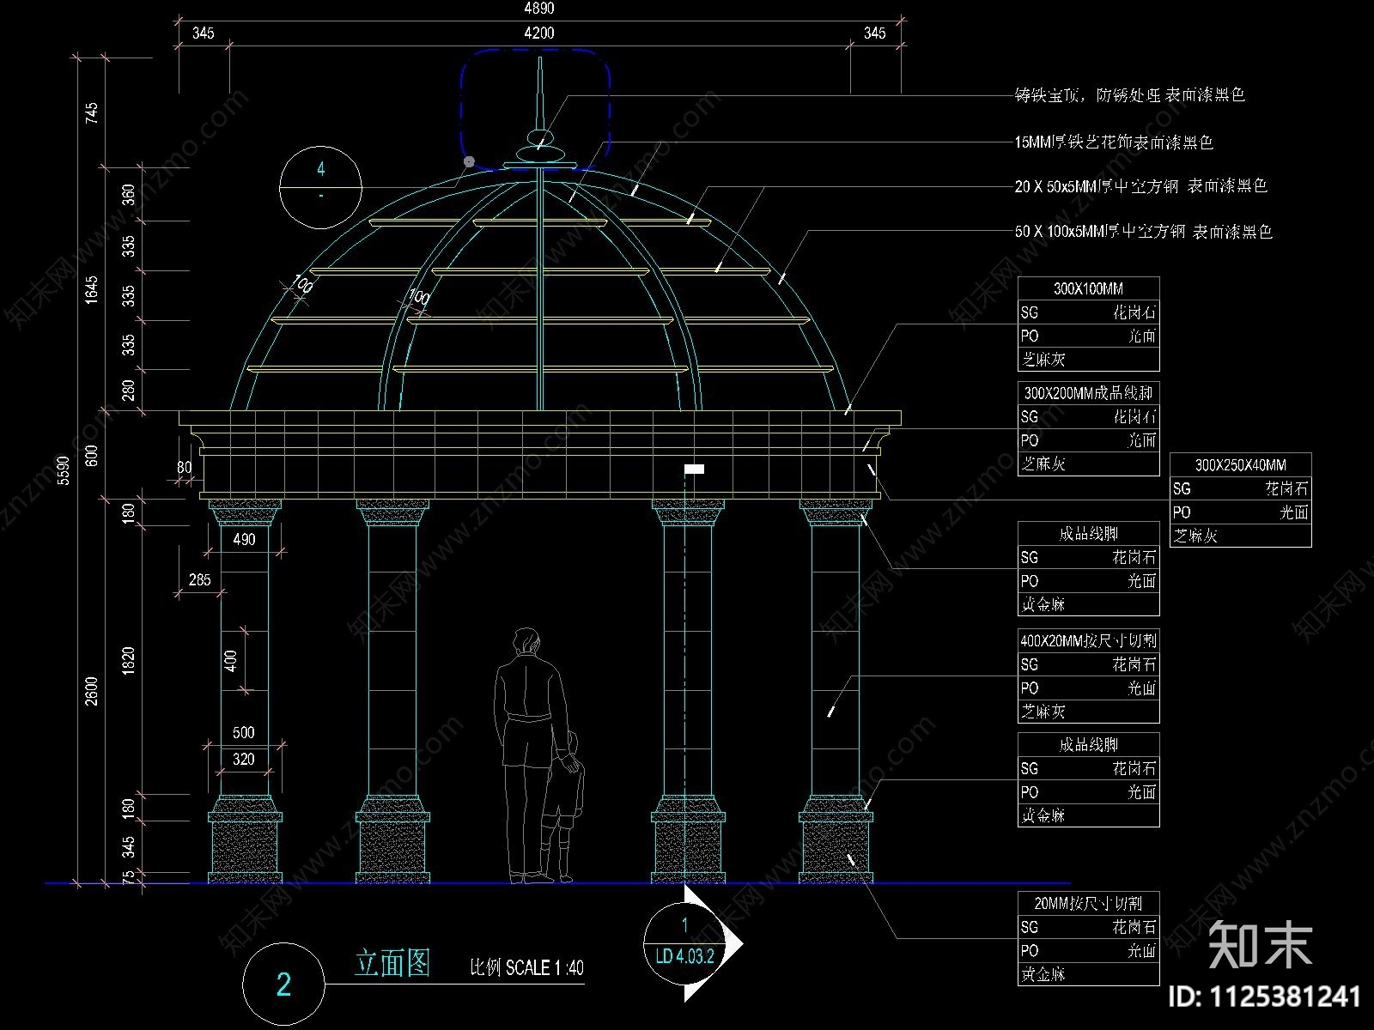Click the 745 vertical dimension label

coord(91,113)
